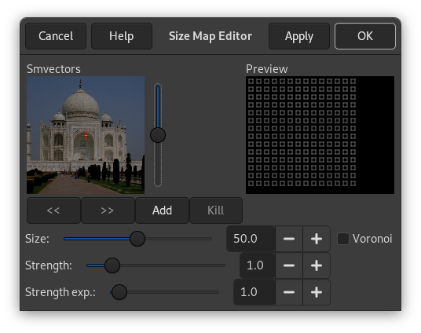Increase Strength exp. with plus button

317,292
